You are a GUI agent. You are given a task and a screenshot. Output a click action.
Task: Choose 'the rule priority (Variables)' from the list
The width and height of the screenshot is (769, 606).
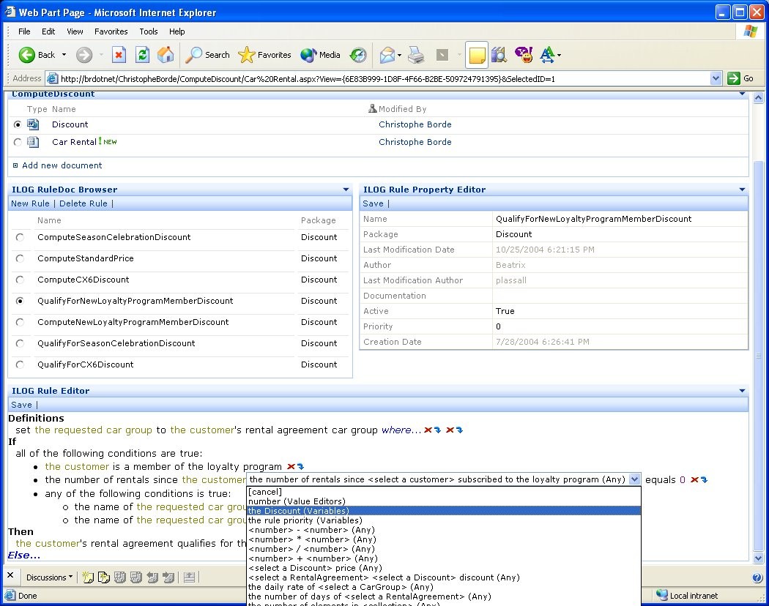click(445, 520)
